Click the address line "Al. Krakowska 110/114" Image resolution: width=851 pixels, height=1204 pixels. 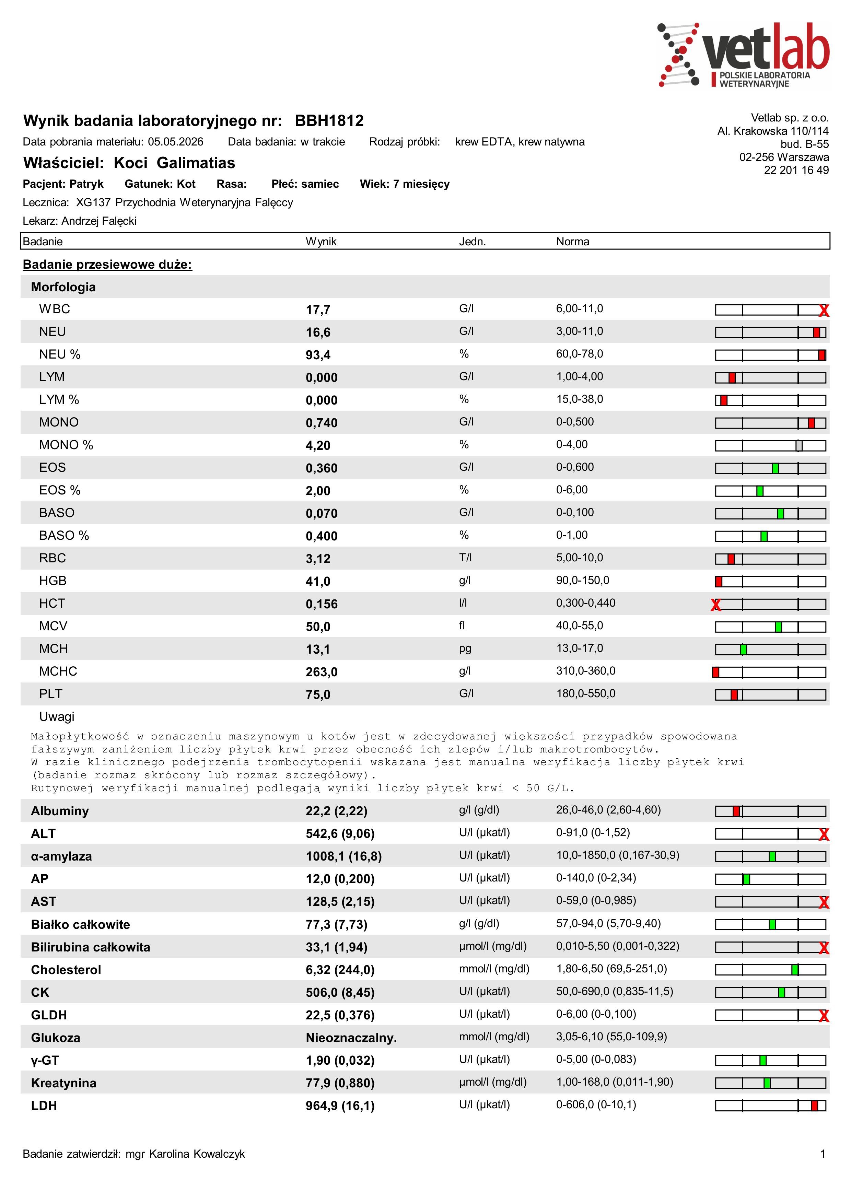773,131
